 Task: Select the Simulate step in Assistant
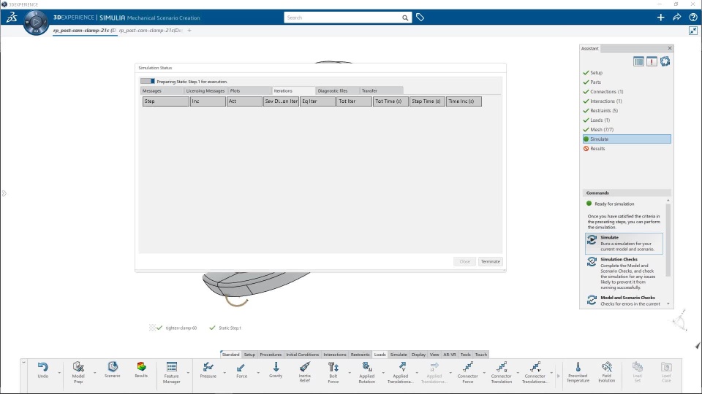coord(627,139)
